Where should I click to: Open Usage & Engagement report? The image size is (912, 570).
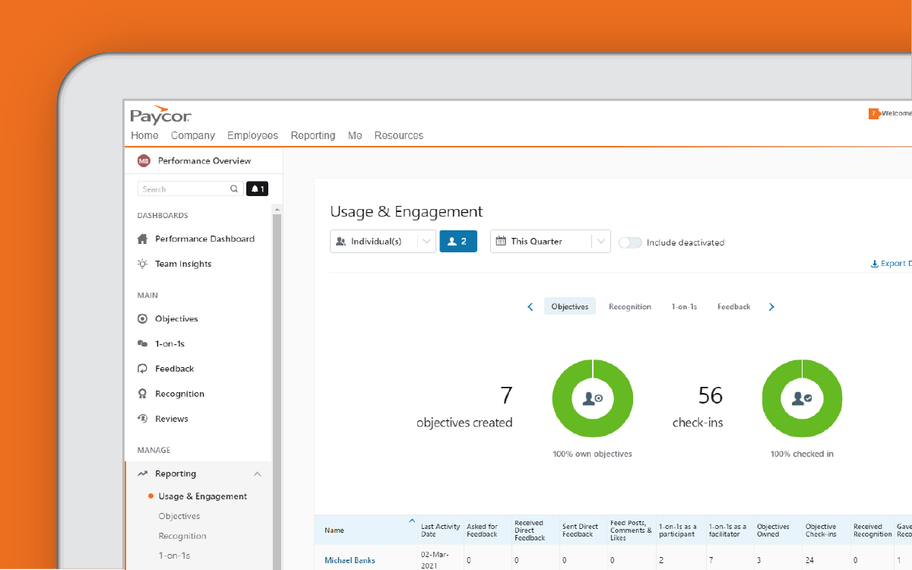203,496
